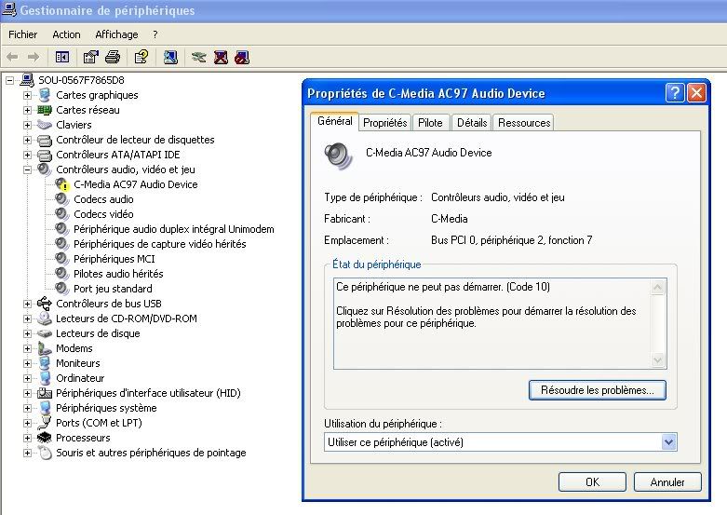
Task: Click the Help toolbar icon
Action: pyautogui.click(x=141, y=57)
